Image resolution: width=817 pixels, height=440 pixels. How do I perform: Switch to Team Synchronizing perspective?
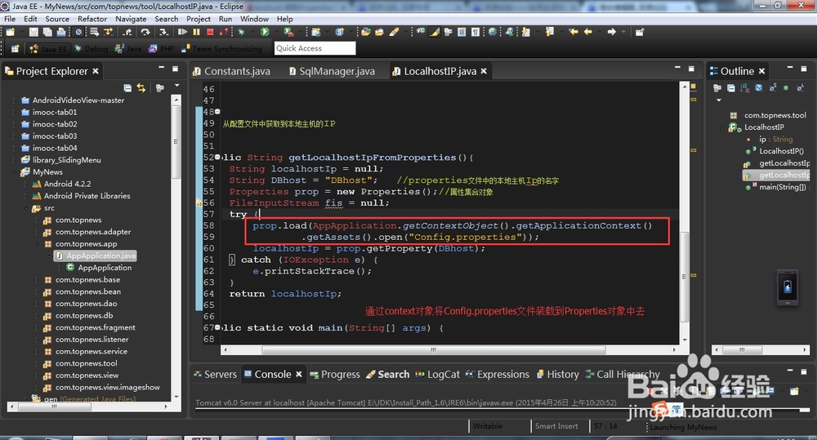pyautogui.click(x=221, y=48)
